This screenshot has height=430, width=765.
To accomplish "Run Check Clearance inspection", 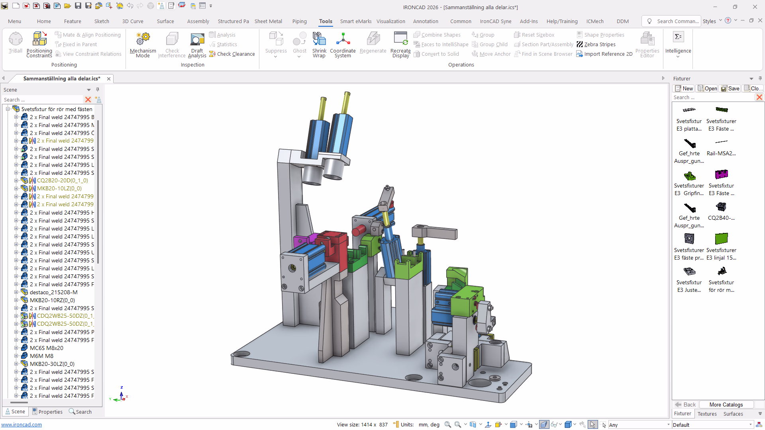I will tap(232, 54).
